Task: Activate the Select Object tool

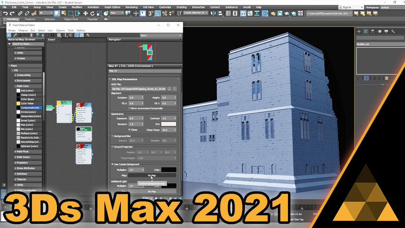Action: pyautogui.click(x=56, y=14)
